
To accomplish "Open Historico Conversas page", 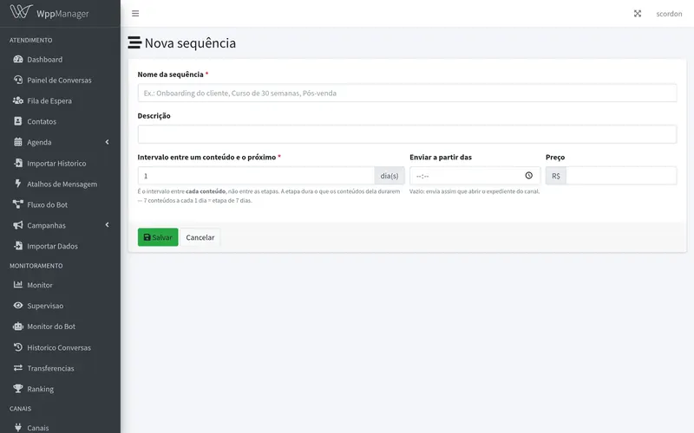I will click(x=60, y=347).
